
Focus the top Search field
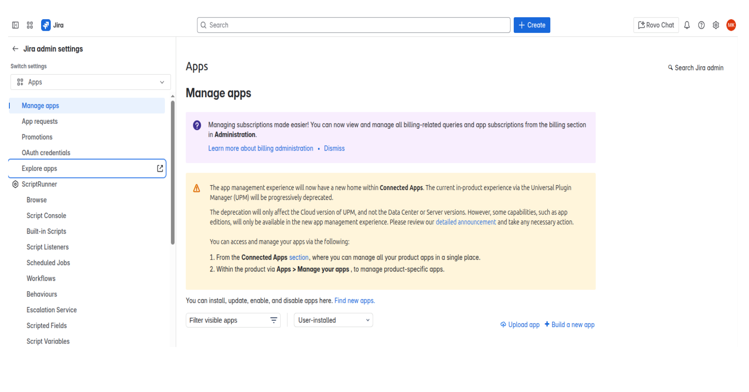click(x=353, y=25)
